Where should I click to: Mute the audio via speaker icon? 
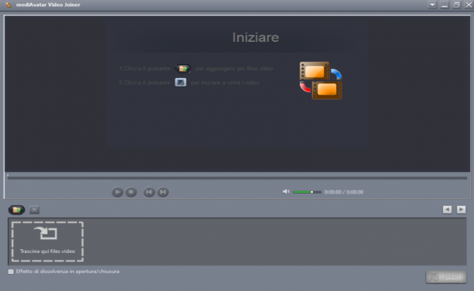[286, 192]
